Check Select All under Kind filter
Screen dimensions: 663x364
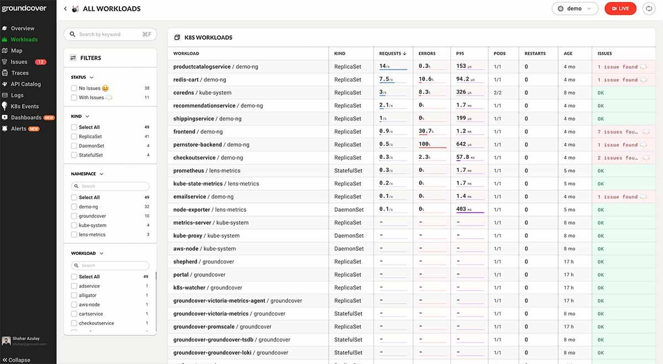pos(74,127)
